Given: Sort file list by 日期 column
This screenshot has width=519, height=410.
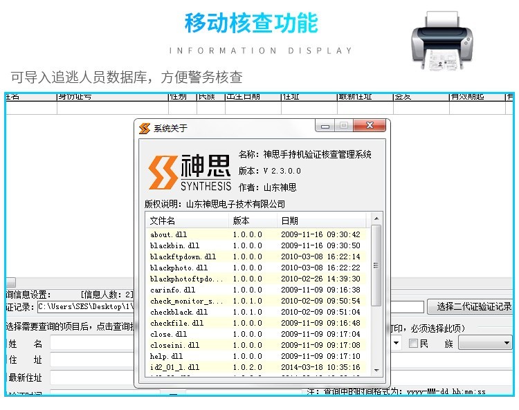Looking at the screenshot, I should click(x=322, y=221).
